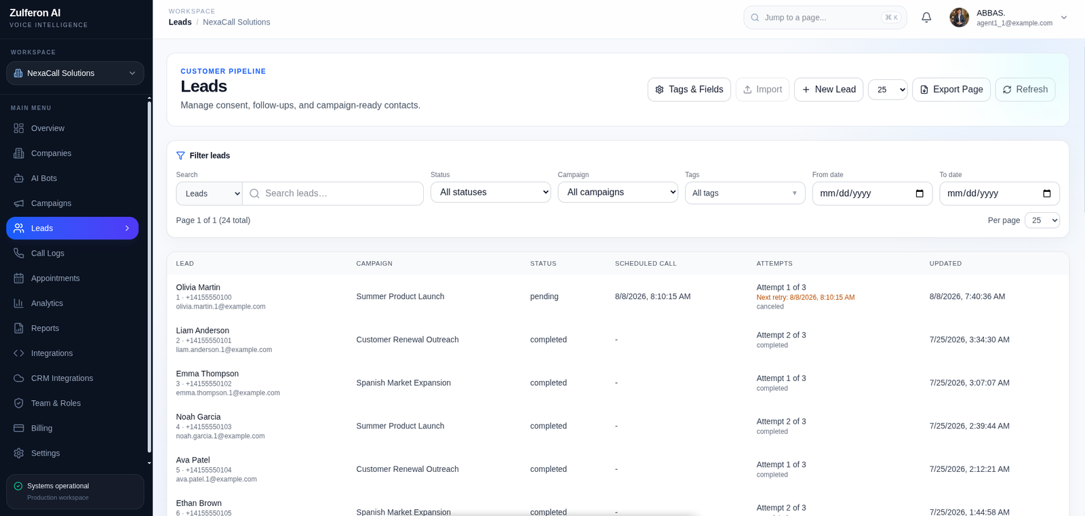
Task: Click the UPDATED column header
Action: click(945, 264)
